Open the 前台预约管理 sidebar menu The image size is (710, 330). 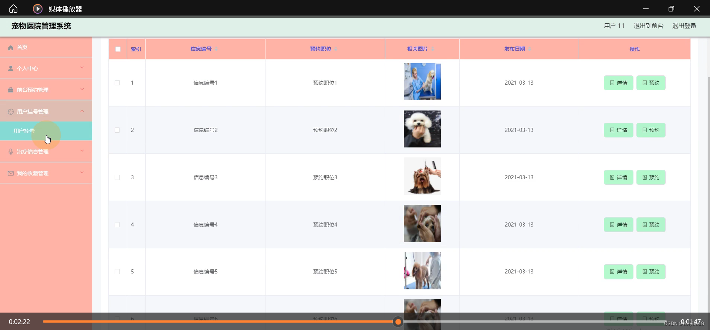(x=46, y=90)
